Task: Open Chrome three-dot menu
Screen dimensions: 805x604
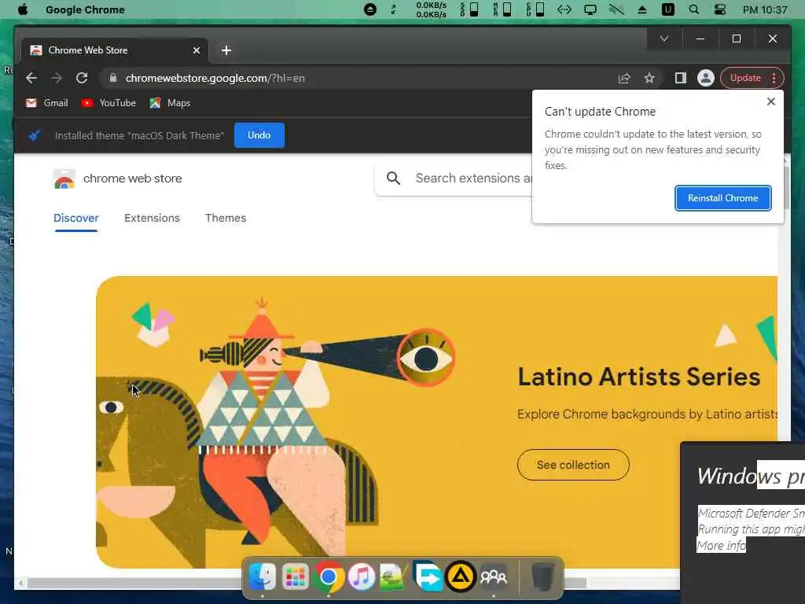Action: 774,78
